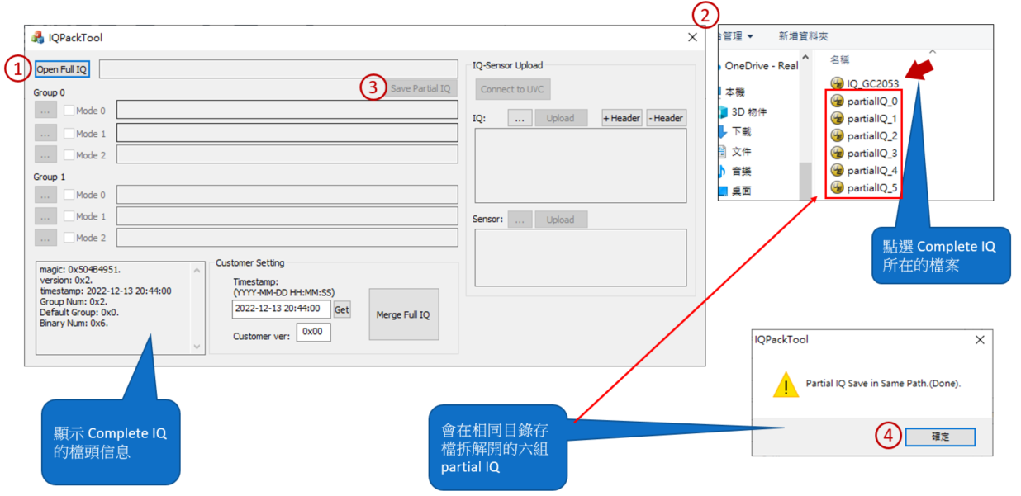Select the partialIQ_5 file icon
This screenshot has height=496, width=1021.
pyautogui.click(x=837, y=187)
